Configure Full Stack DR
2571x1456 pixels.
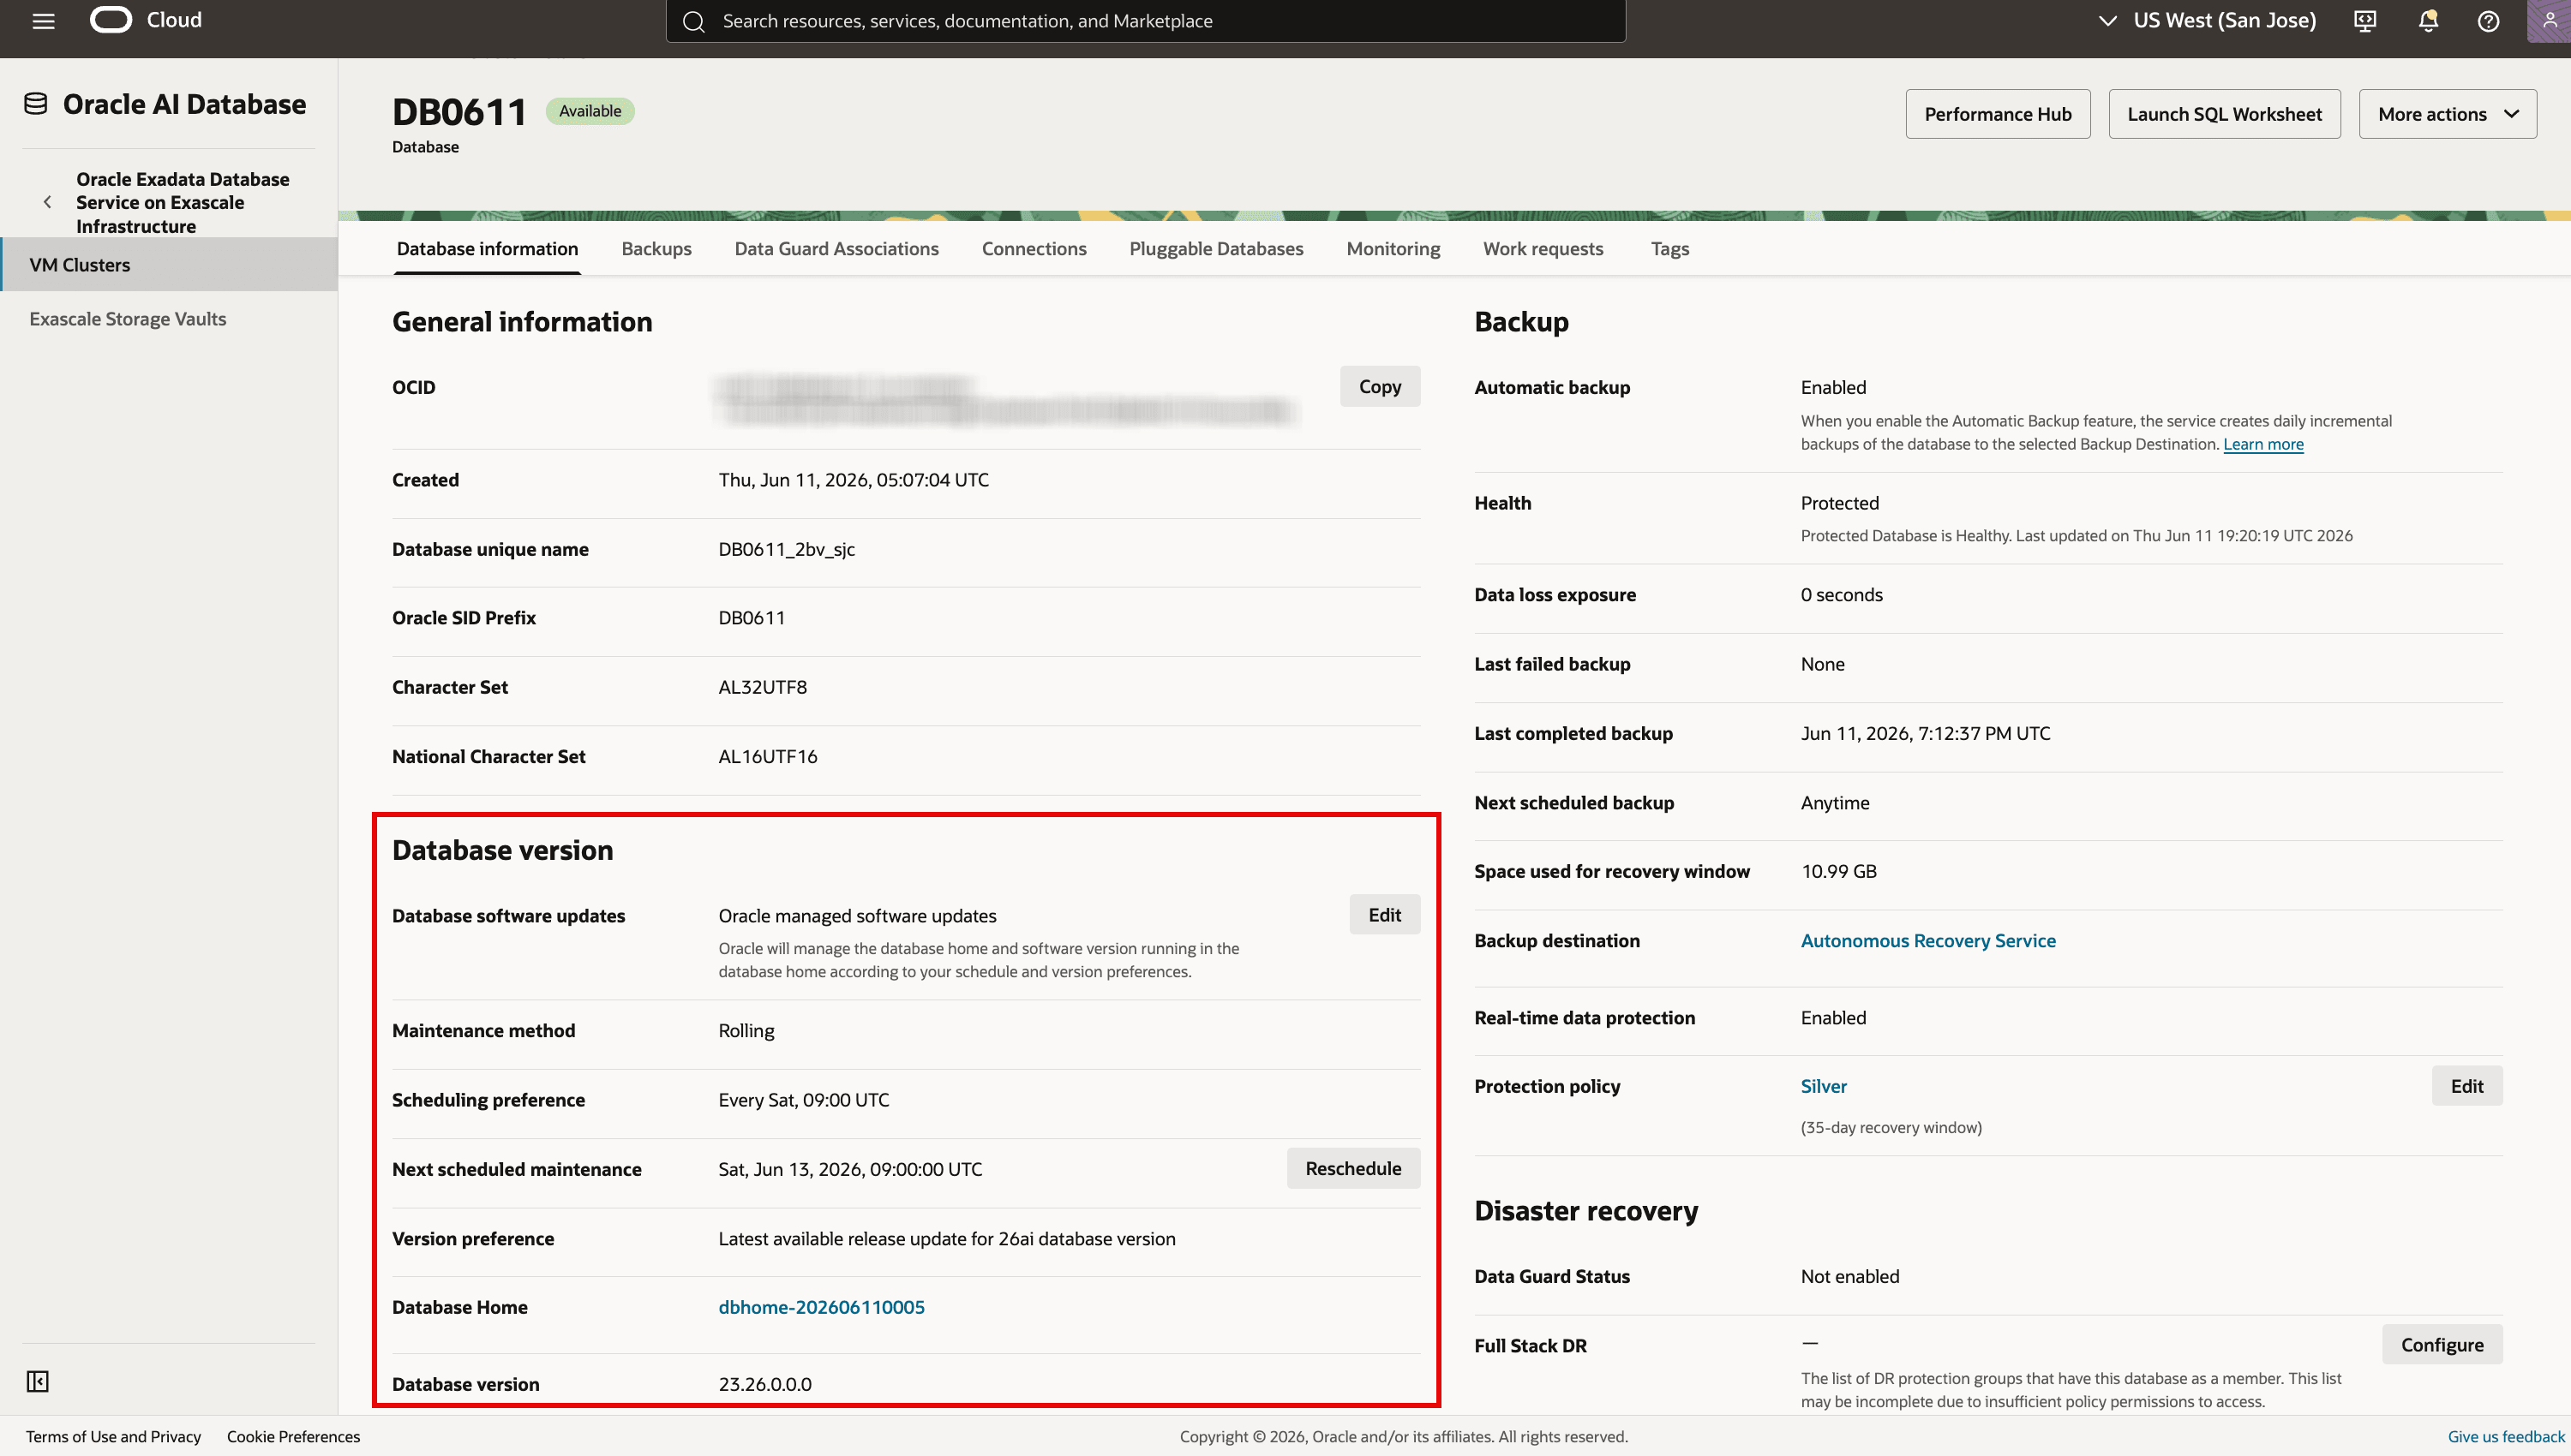(2442, 1344)
